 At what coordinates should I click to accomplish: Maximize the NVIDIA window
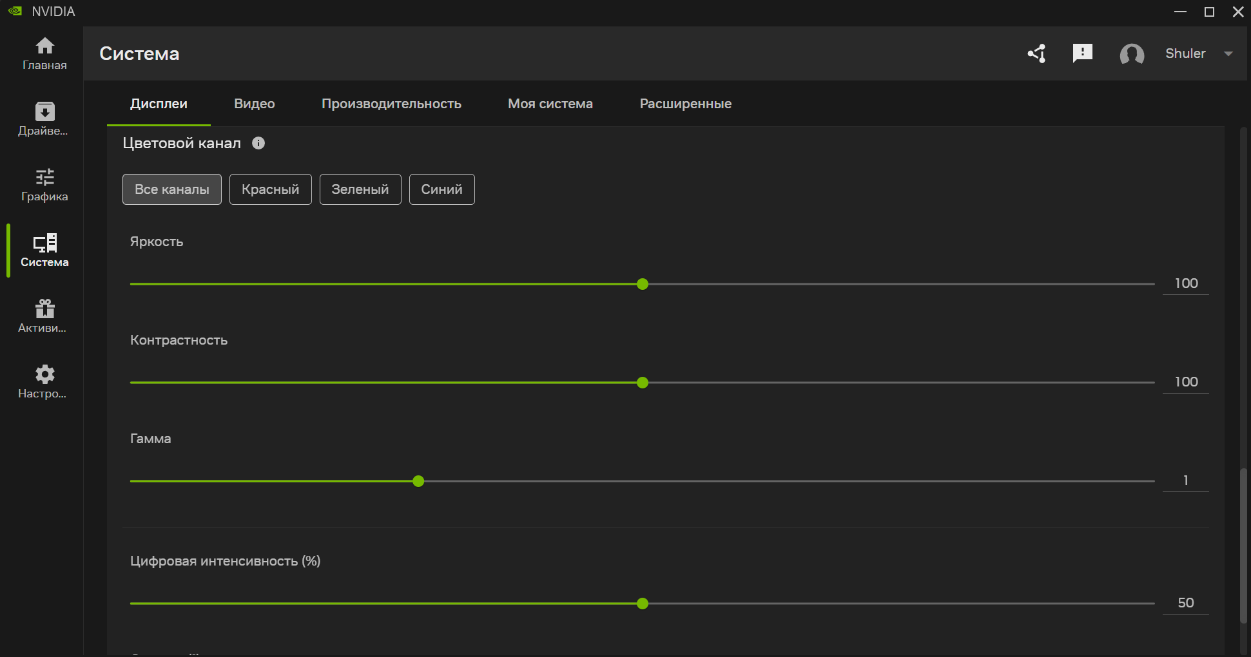tap(1210, 12)
